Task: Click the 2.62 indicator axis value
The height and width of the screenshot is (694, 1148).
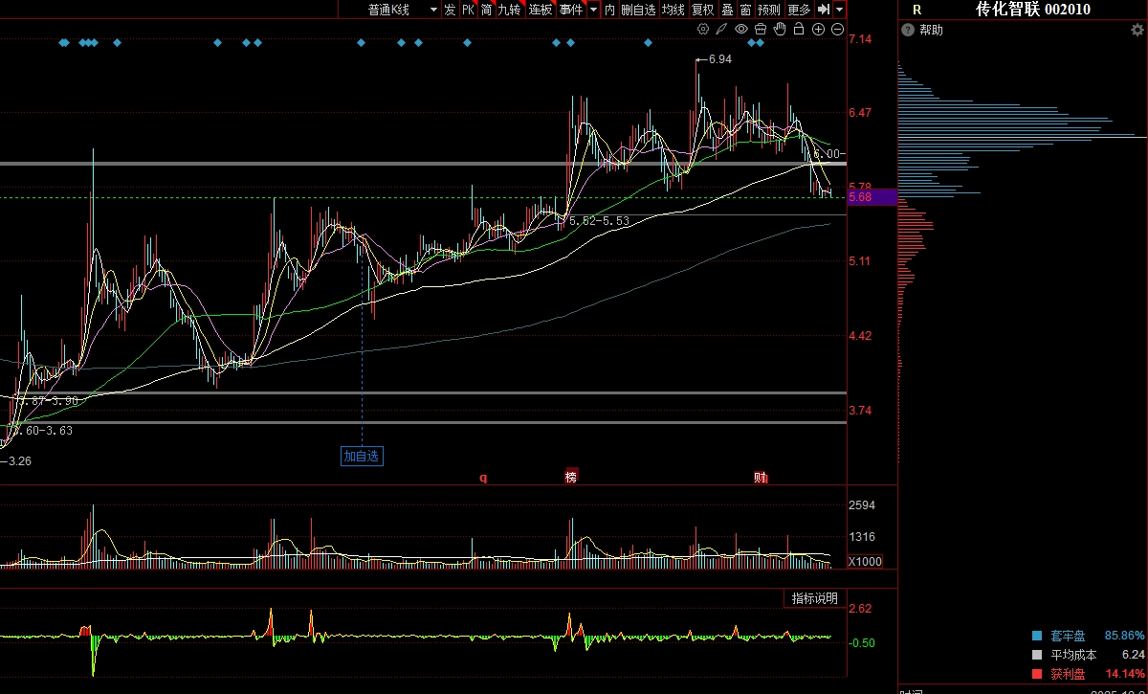Action: tap(860, 609)
